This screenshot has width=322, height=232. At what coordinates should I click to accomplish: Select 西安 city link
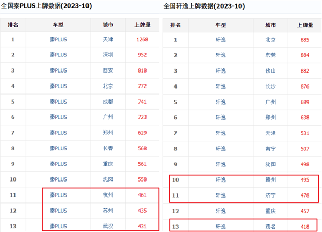pyautogui.click(x=107, y=70)
